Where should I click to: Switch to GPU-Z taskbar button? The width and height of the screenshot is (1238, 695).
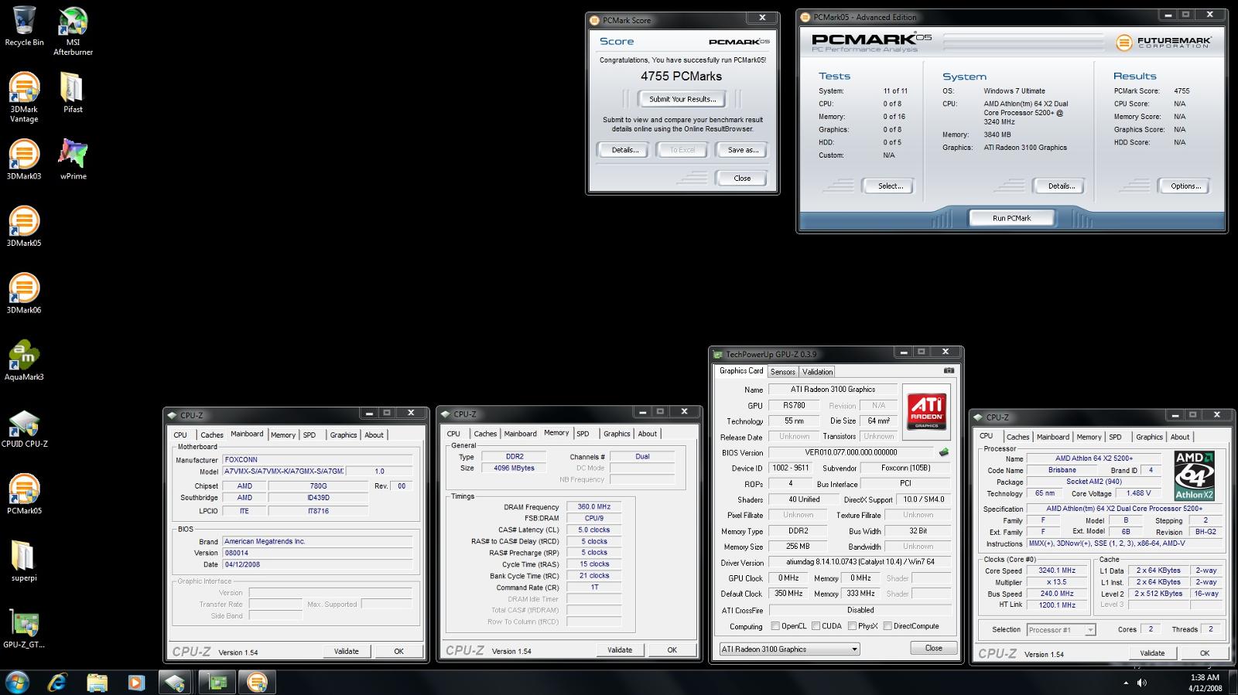tap(217, 682)
